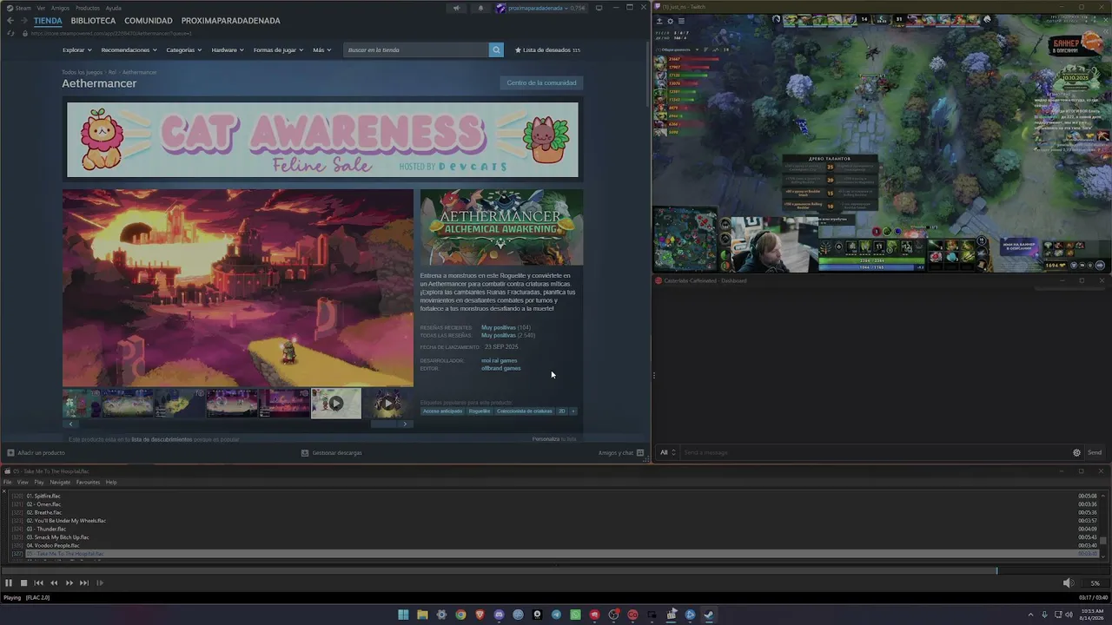
Task: Open the All chat channel selector
Action: click(x=667, y=452)
